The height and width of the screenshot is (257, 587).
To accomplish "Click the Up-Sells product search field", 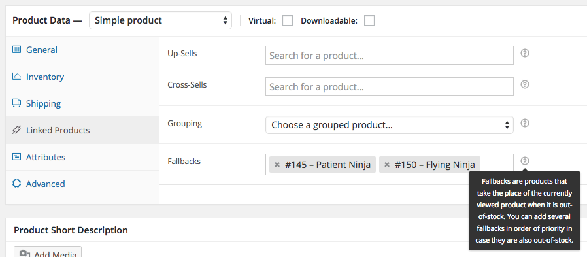I will click(x=390, y=56).
